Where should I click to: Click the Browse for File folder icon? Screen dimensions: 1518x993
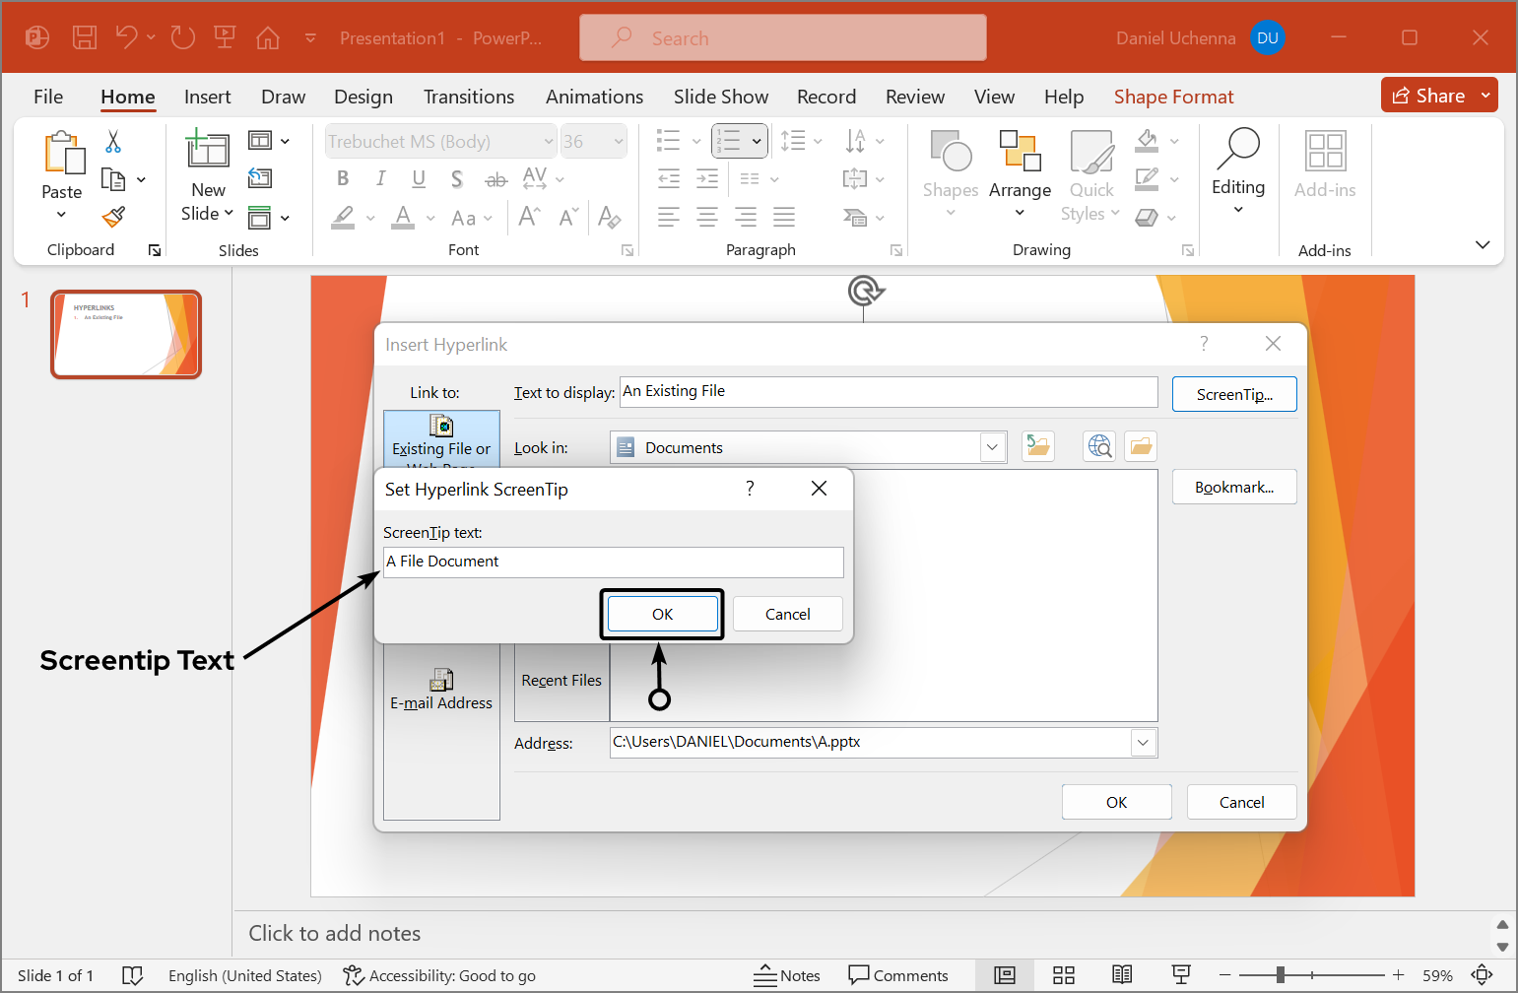pyautogui.click(x=1140, y=447)
